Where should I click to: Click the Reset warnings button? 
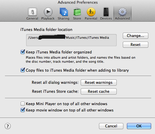point(99,82)
